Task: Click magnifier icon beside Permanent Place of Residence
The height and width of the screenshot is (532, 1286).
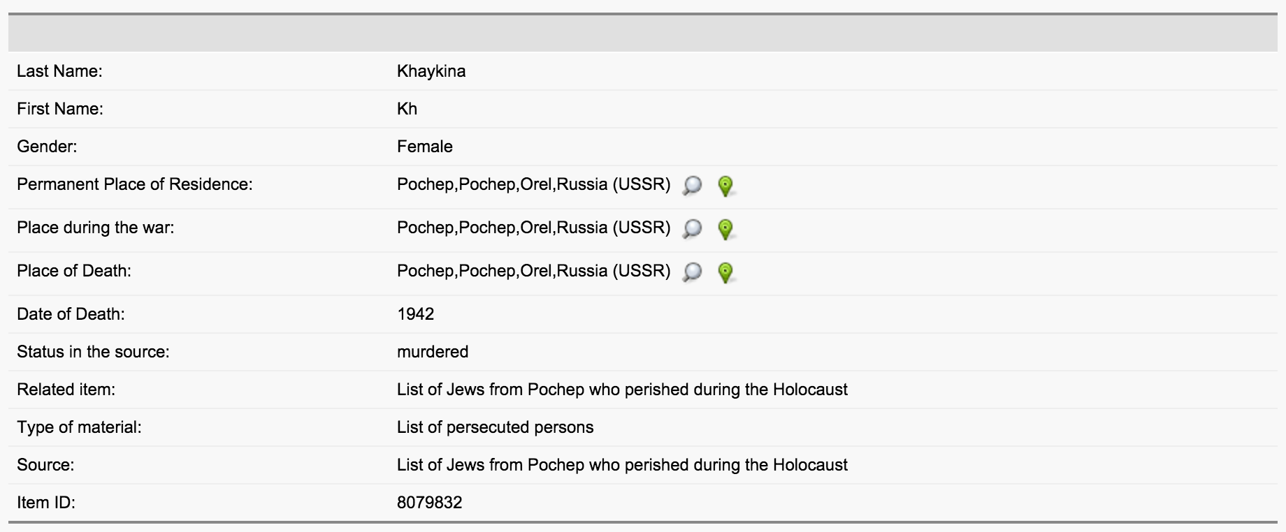Action: click(692, 186)
